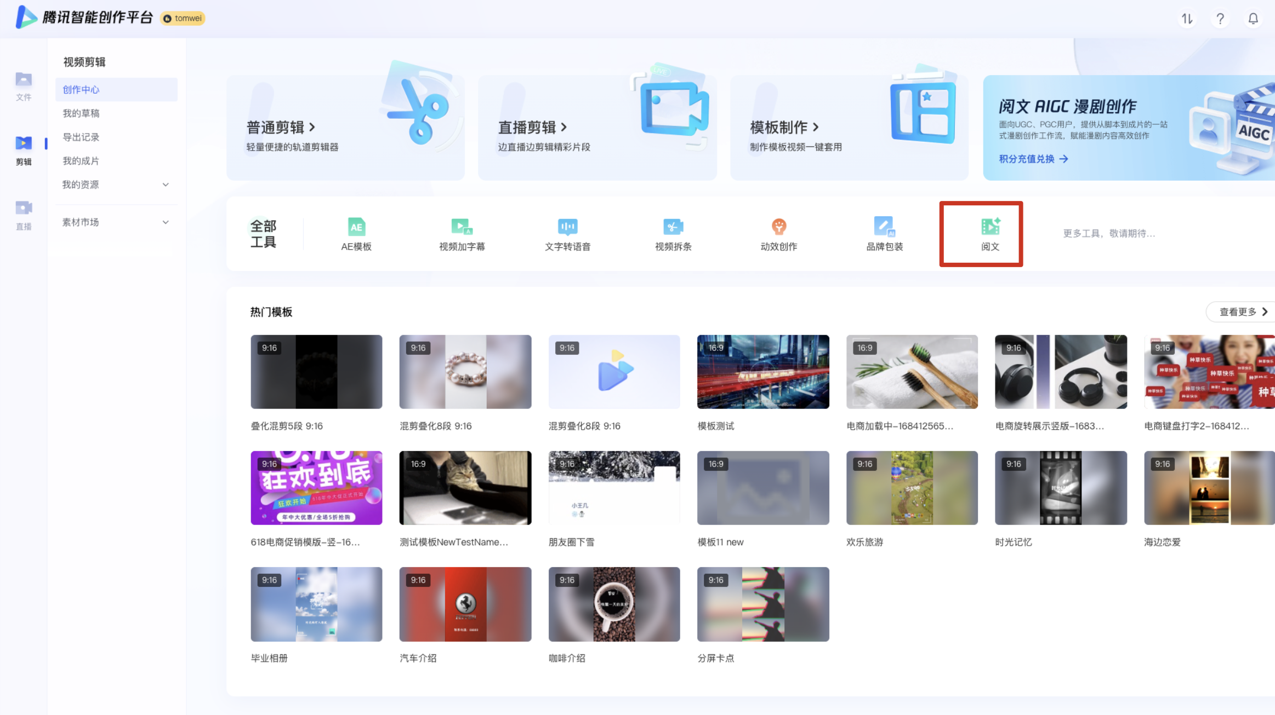Click the help question mark icon
This screenshot has width=1275, height=715.
click(1220, 19)
